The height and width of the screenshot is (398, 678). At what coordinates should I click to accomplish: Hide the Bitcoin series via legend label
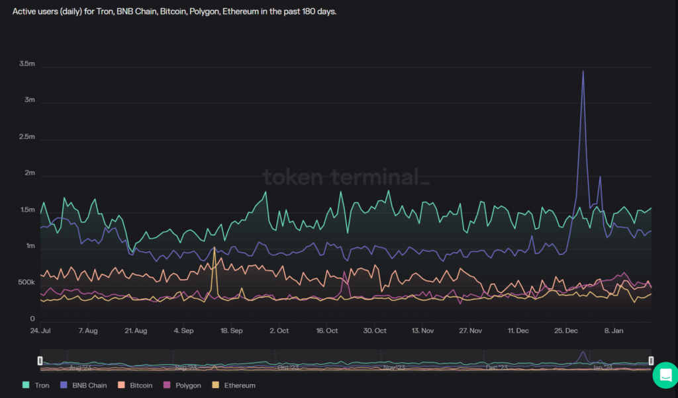tap(142, 385)
